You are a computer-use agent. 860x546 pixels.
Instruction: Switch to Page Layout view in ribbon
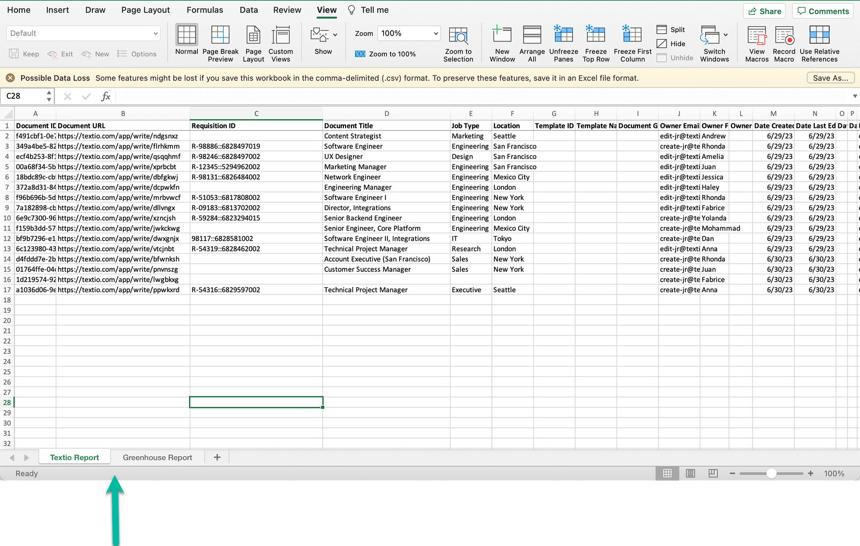253,44
